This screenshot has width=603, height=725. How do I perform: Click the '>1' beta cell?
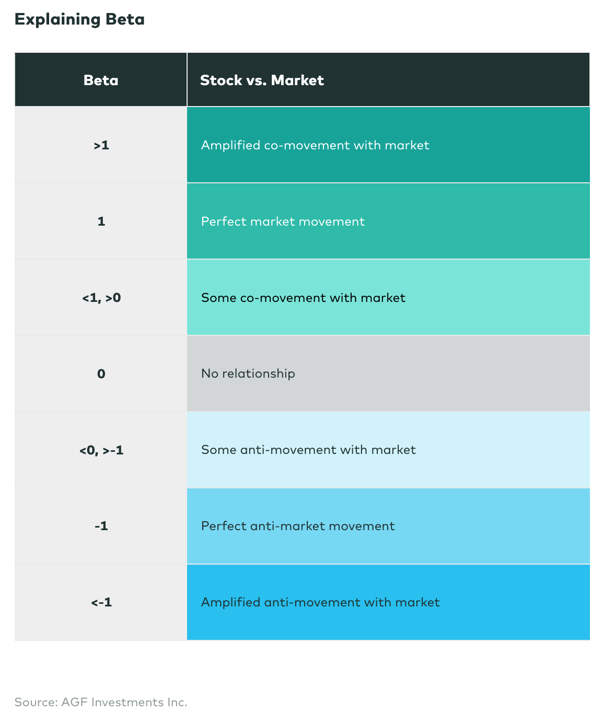coord(101,145)
